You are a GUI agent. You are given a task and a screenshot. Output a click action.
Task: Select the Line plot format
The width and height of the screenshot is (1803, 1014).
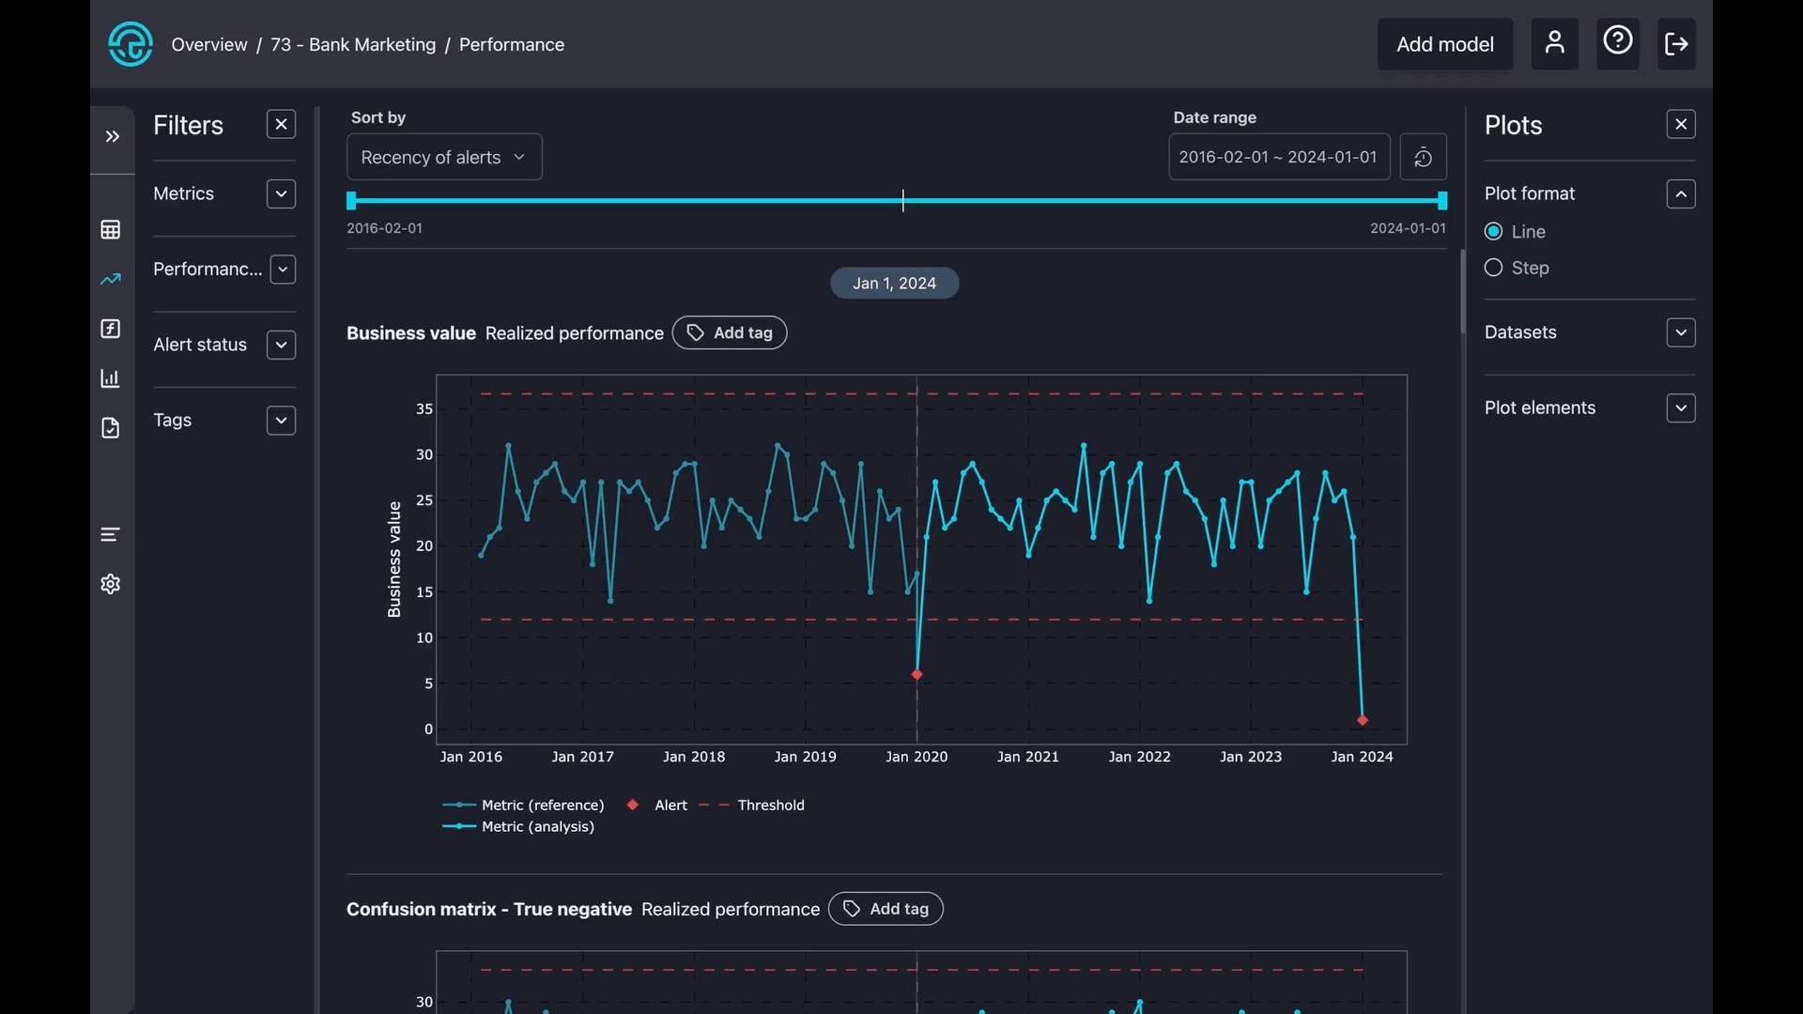click(1493, 232)
